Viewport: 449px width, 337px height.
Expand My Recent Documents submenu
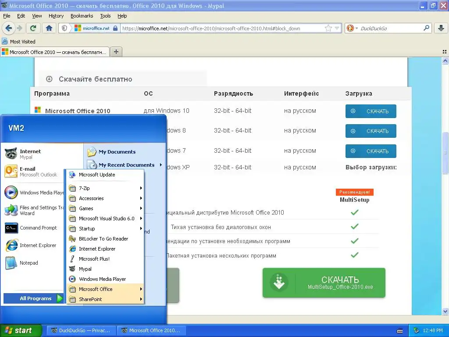click(125, 165)
